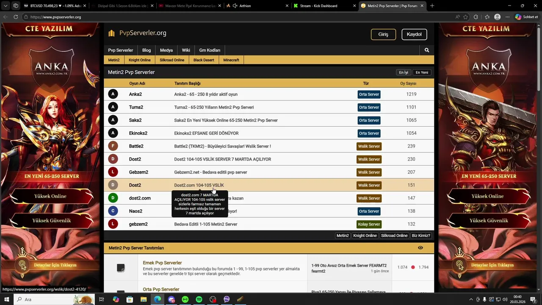Select the Knight Online submenu tab
This screenshot has height=305, width=542.
tap(140, 60)
